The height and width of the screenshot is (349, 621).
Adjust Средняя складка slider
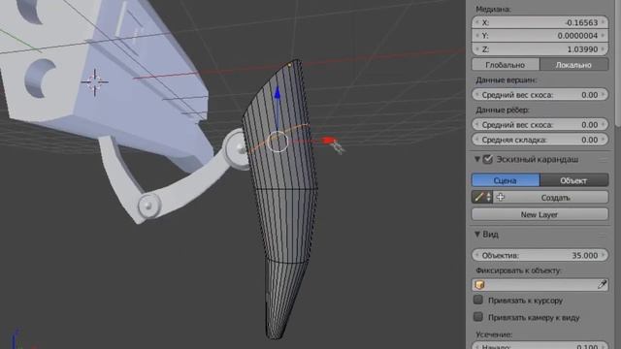539,140
